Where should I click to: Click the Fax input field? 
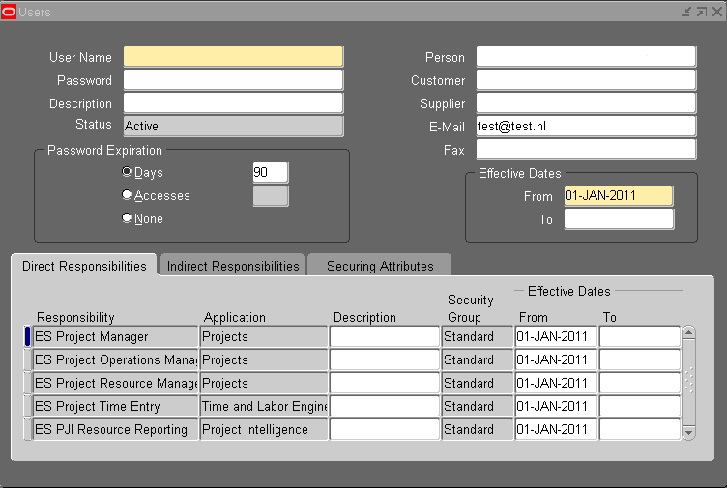586,149
